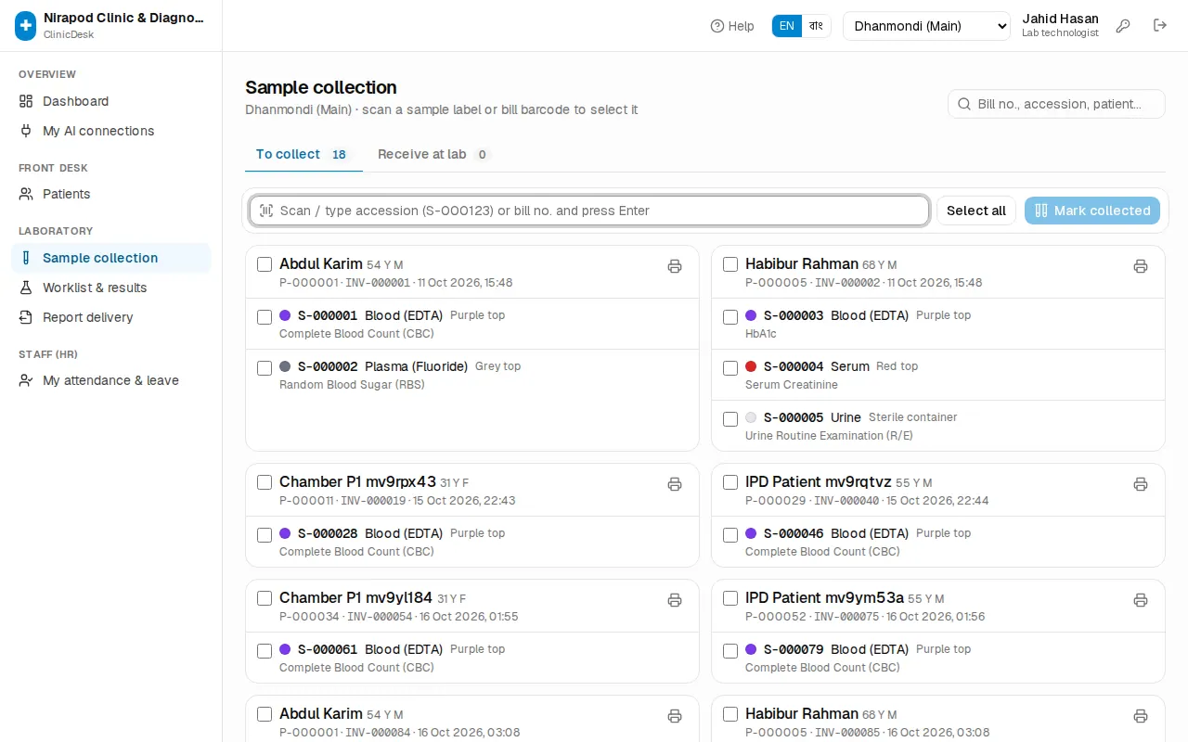Click the Select all button
The height and width of the screenshot is (742, 1188).
click(976, 211)
